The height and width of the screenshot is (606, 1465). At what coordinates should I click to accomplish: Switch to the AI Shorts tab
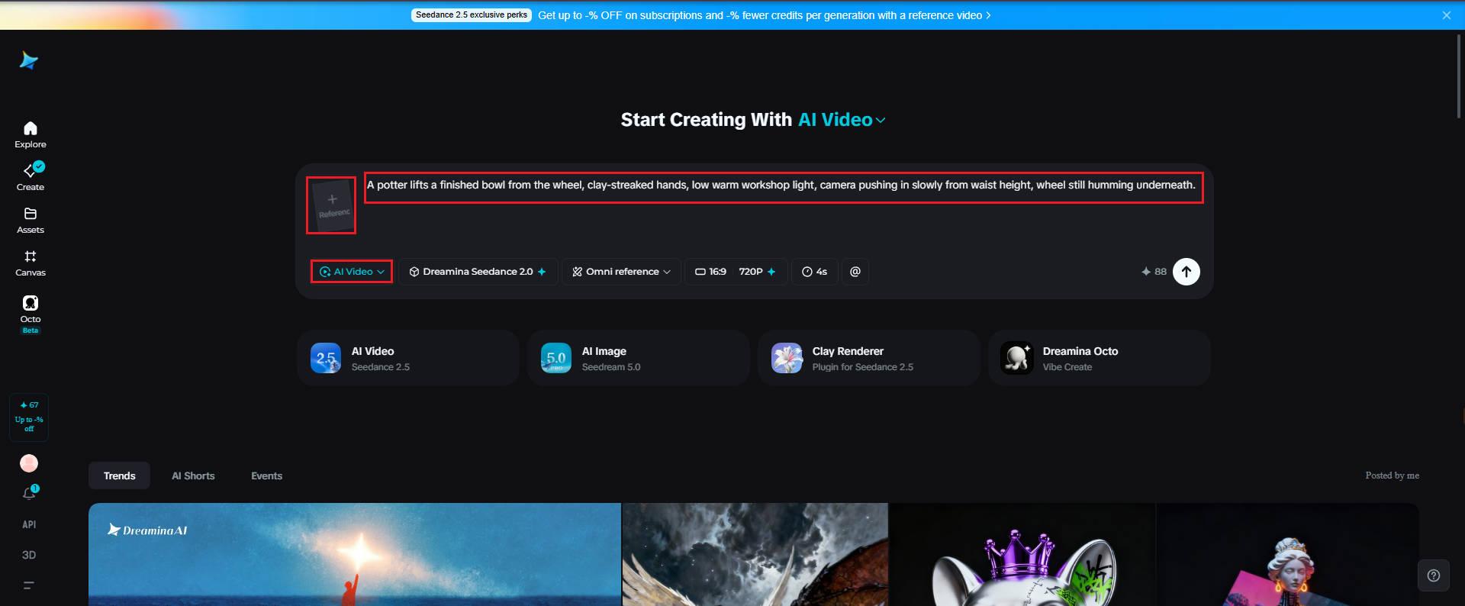pyautogui.click(x=193, y=475)
